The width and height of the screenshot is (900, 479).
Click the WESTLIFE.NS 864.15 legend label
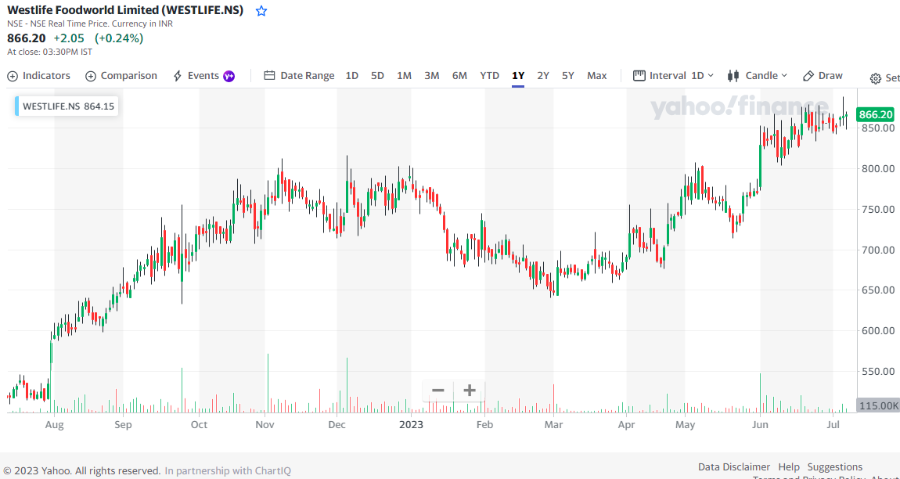[x=68, y=106]
